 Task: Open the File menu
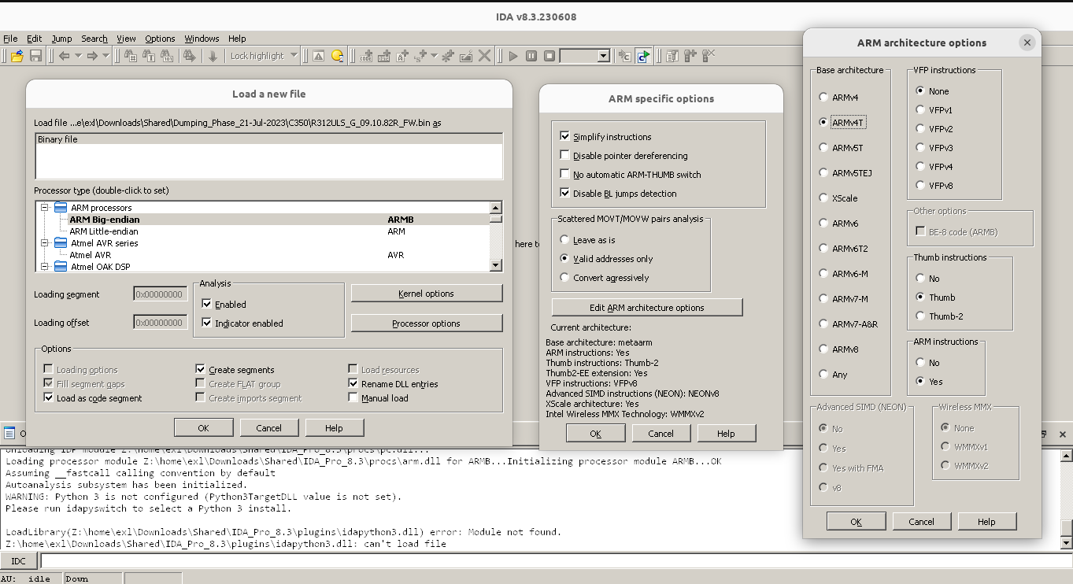tap(10, 39)
